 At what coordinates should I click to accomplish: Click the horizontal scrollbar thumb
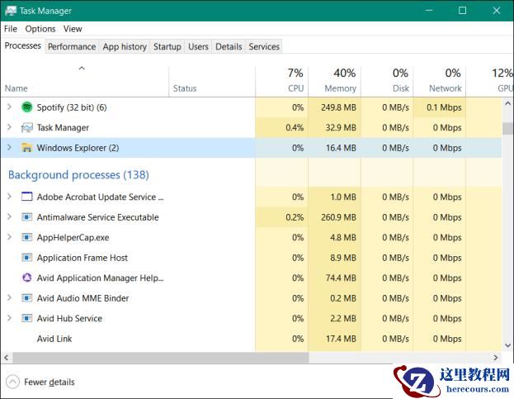(160, 358)
